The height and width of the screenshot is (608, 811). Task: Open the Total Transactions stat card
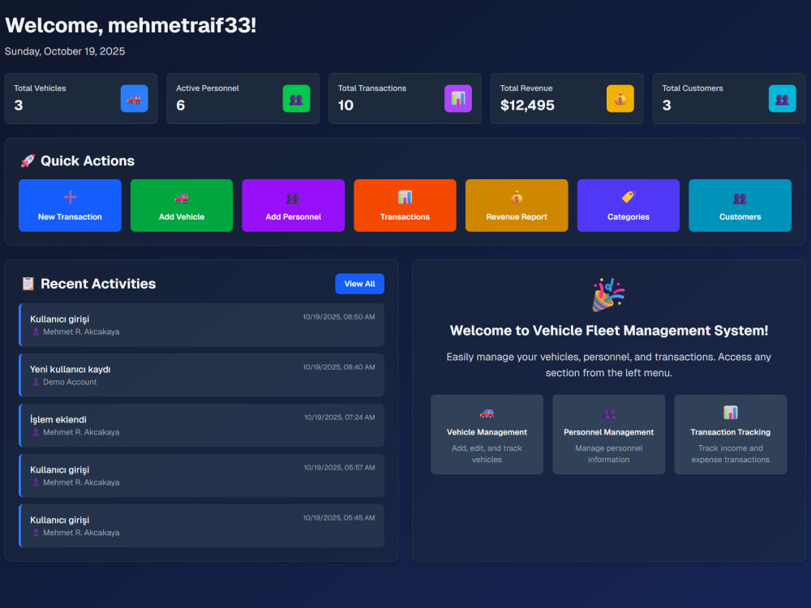(405, 98)
